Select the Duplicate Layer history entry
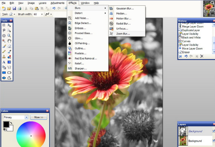The height and width of the screenshot is (147, 215). tap(191, 30)
